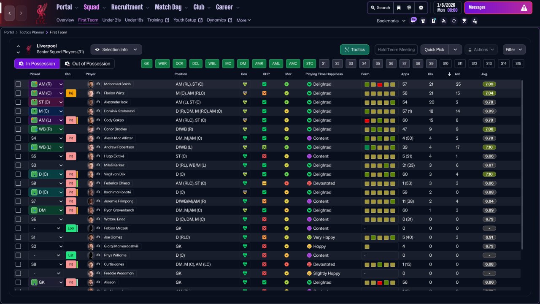Image resolution: width=540 pixels, height=304 pixels.
Task: Click the Hold Team Meeting button
Action: coord(396,49)
